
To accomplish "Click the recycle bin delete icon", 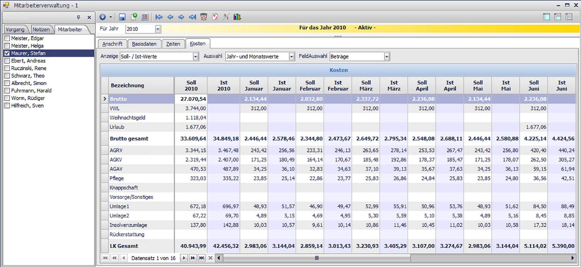I will click(204, 17).
